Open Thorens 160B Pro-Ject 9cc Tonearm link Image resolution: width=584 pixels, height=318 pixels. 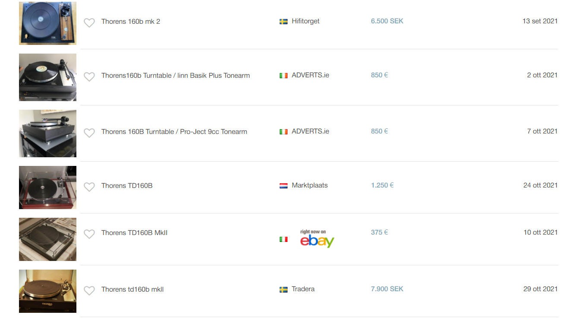[174, 132]
